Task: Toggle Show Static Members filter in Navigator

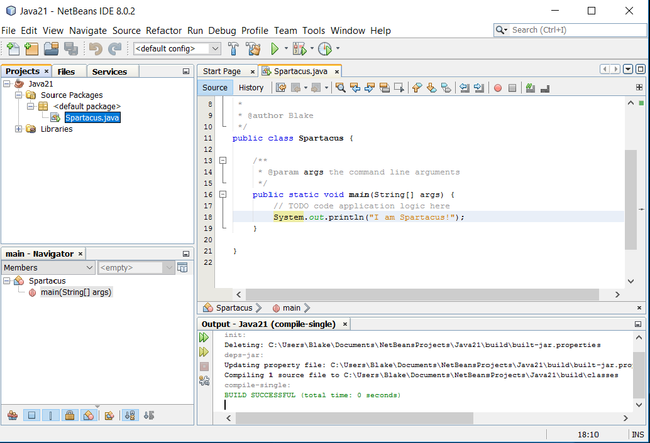Action: pyautogui.click(x=52, y=415)
